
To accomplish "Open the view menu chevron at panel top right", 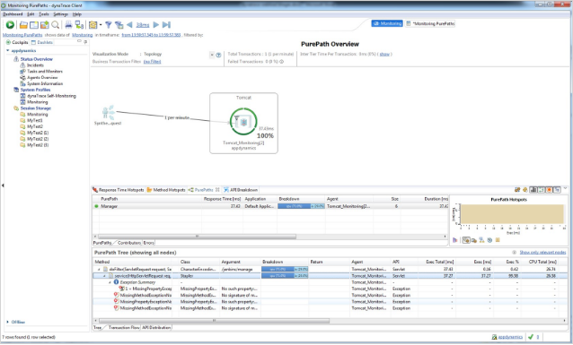I will pyautogui.click(x=565, y=188).
